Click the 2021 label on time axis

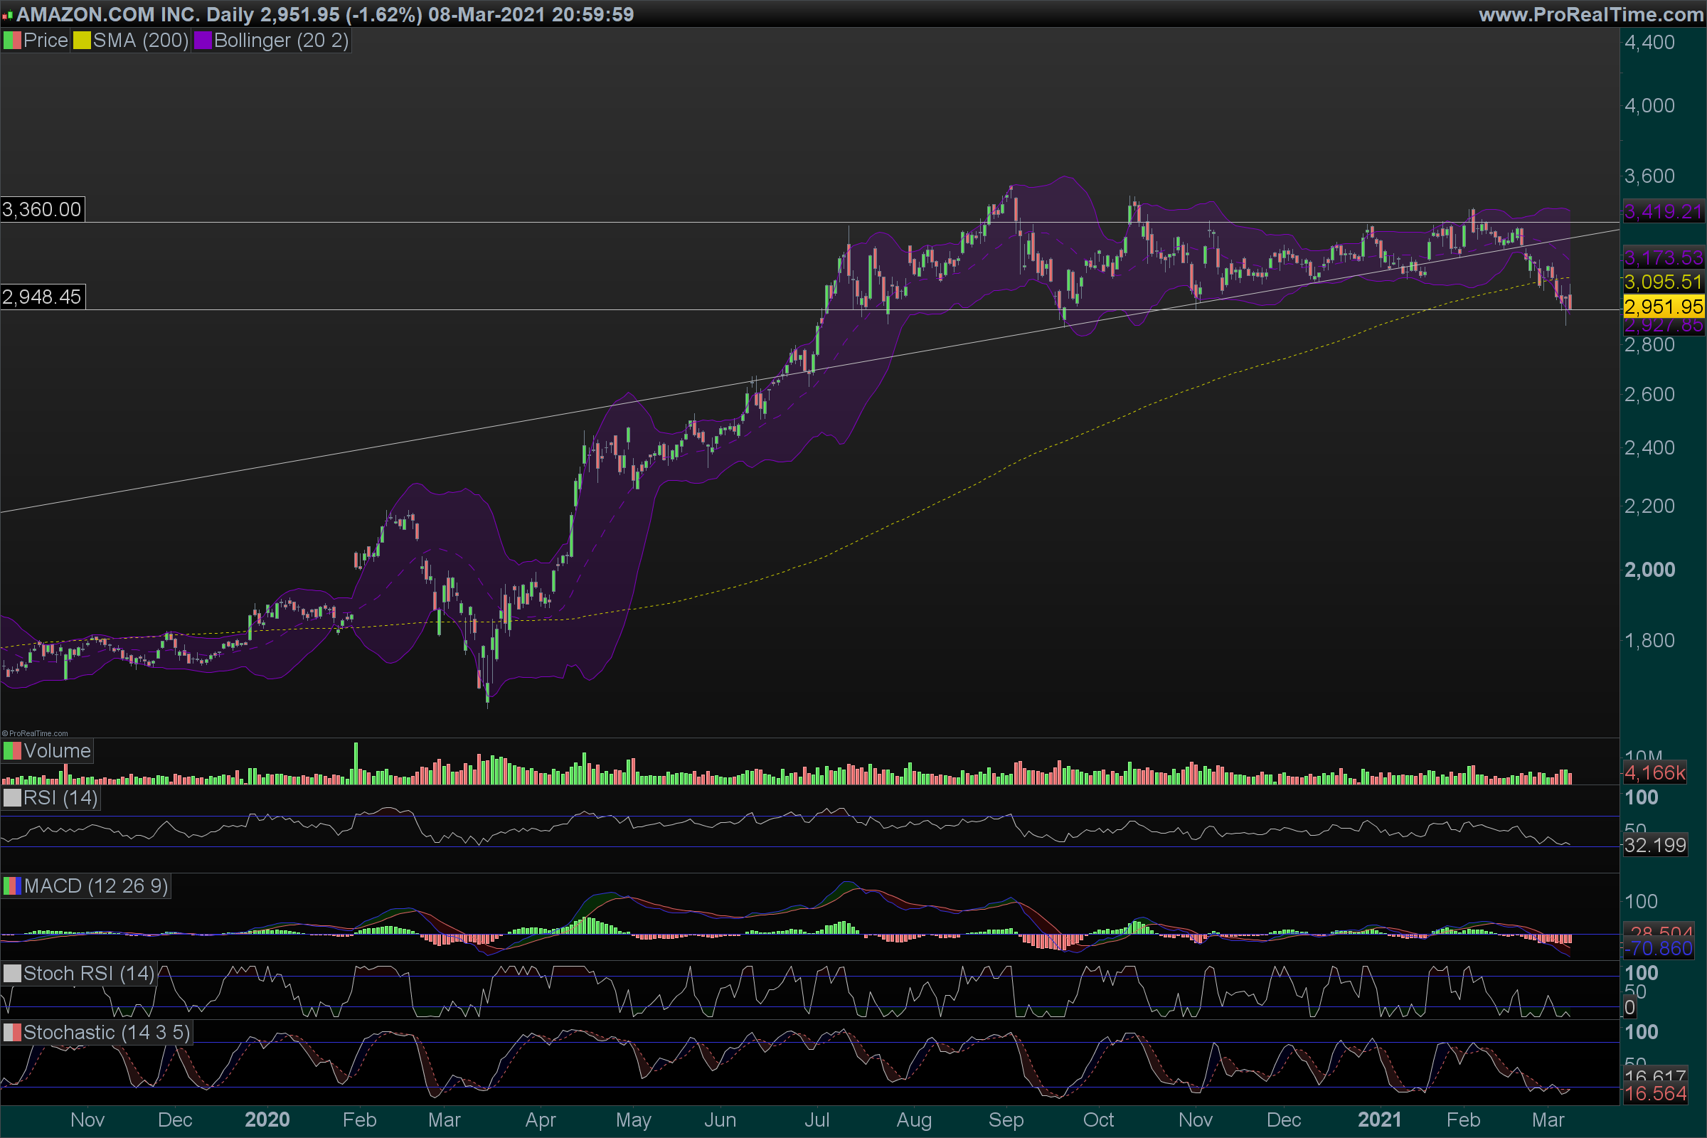pos(1380,1120)
